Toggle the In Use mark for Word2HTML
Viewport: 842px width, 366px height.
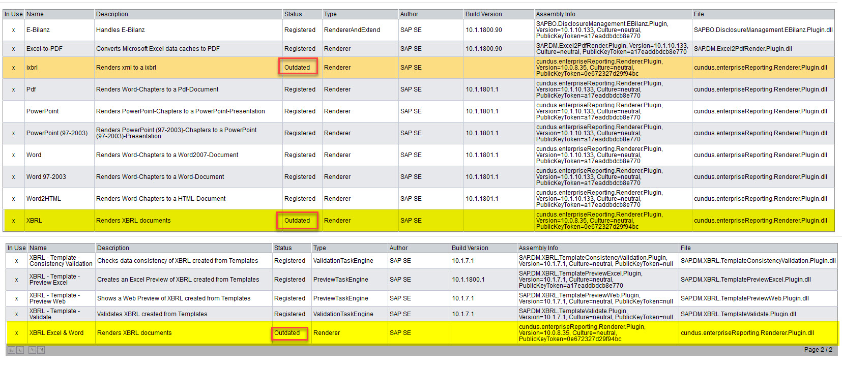coord(14,199)
